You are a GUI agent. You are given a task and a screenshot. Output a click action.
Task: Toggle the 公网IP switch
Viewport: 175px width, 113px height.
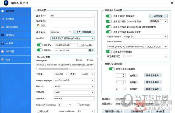click(40, 45)
